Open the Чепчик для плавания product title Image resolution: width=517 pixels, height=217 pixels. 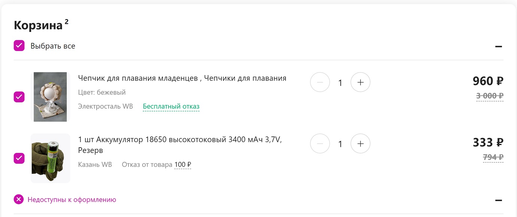pos(182,78)
